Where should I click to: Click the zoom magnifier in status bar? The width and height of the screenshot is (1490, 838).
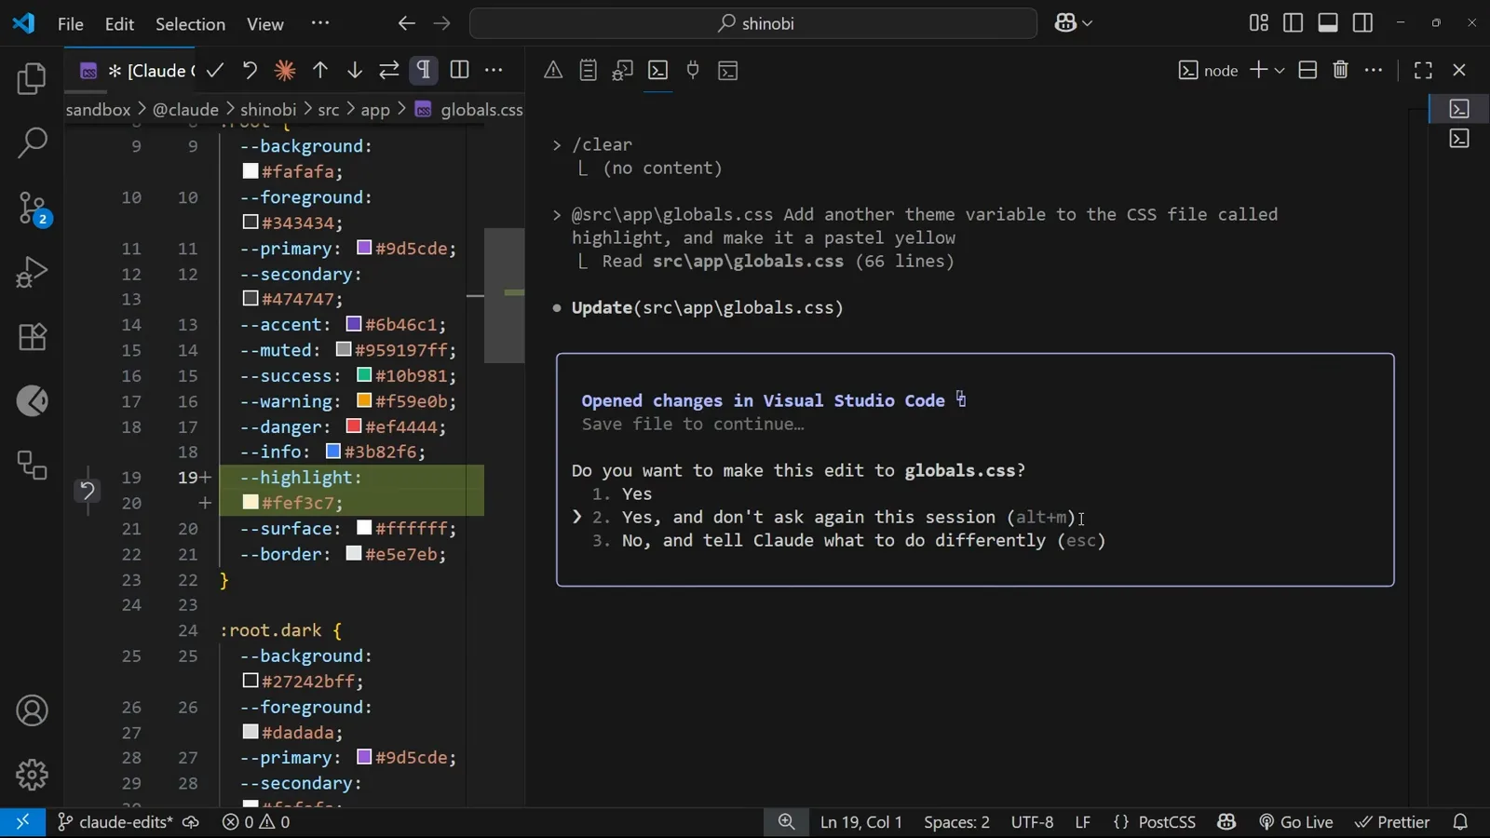(x=787, y=822)
